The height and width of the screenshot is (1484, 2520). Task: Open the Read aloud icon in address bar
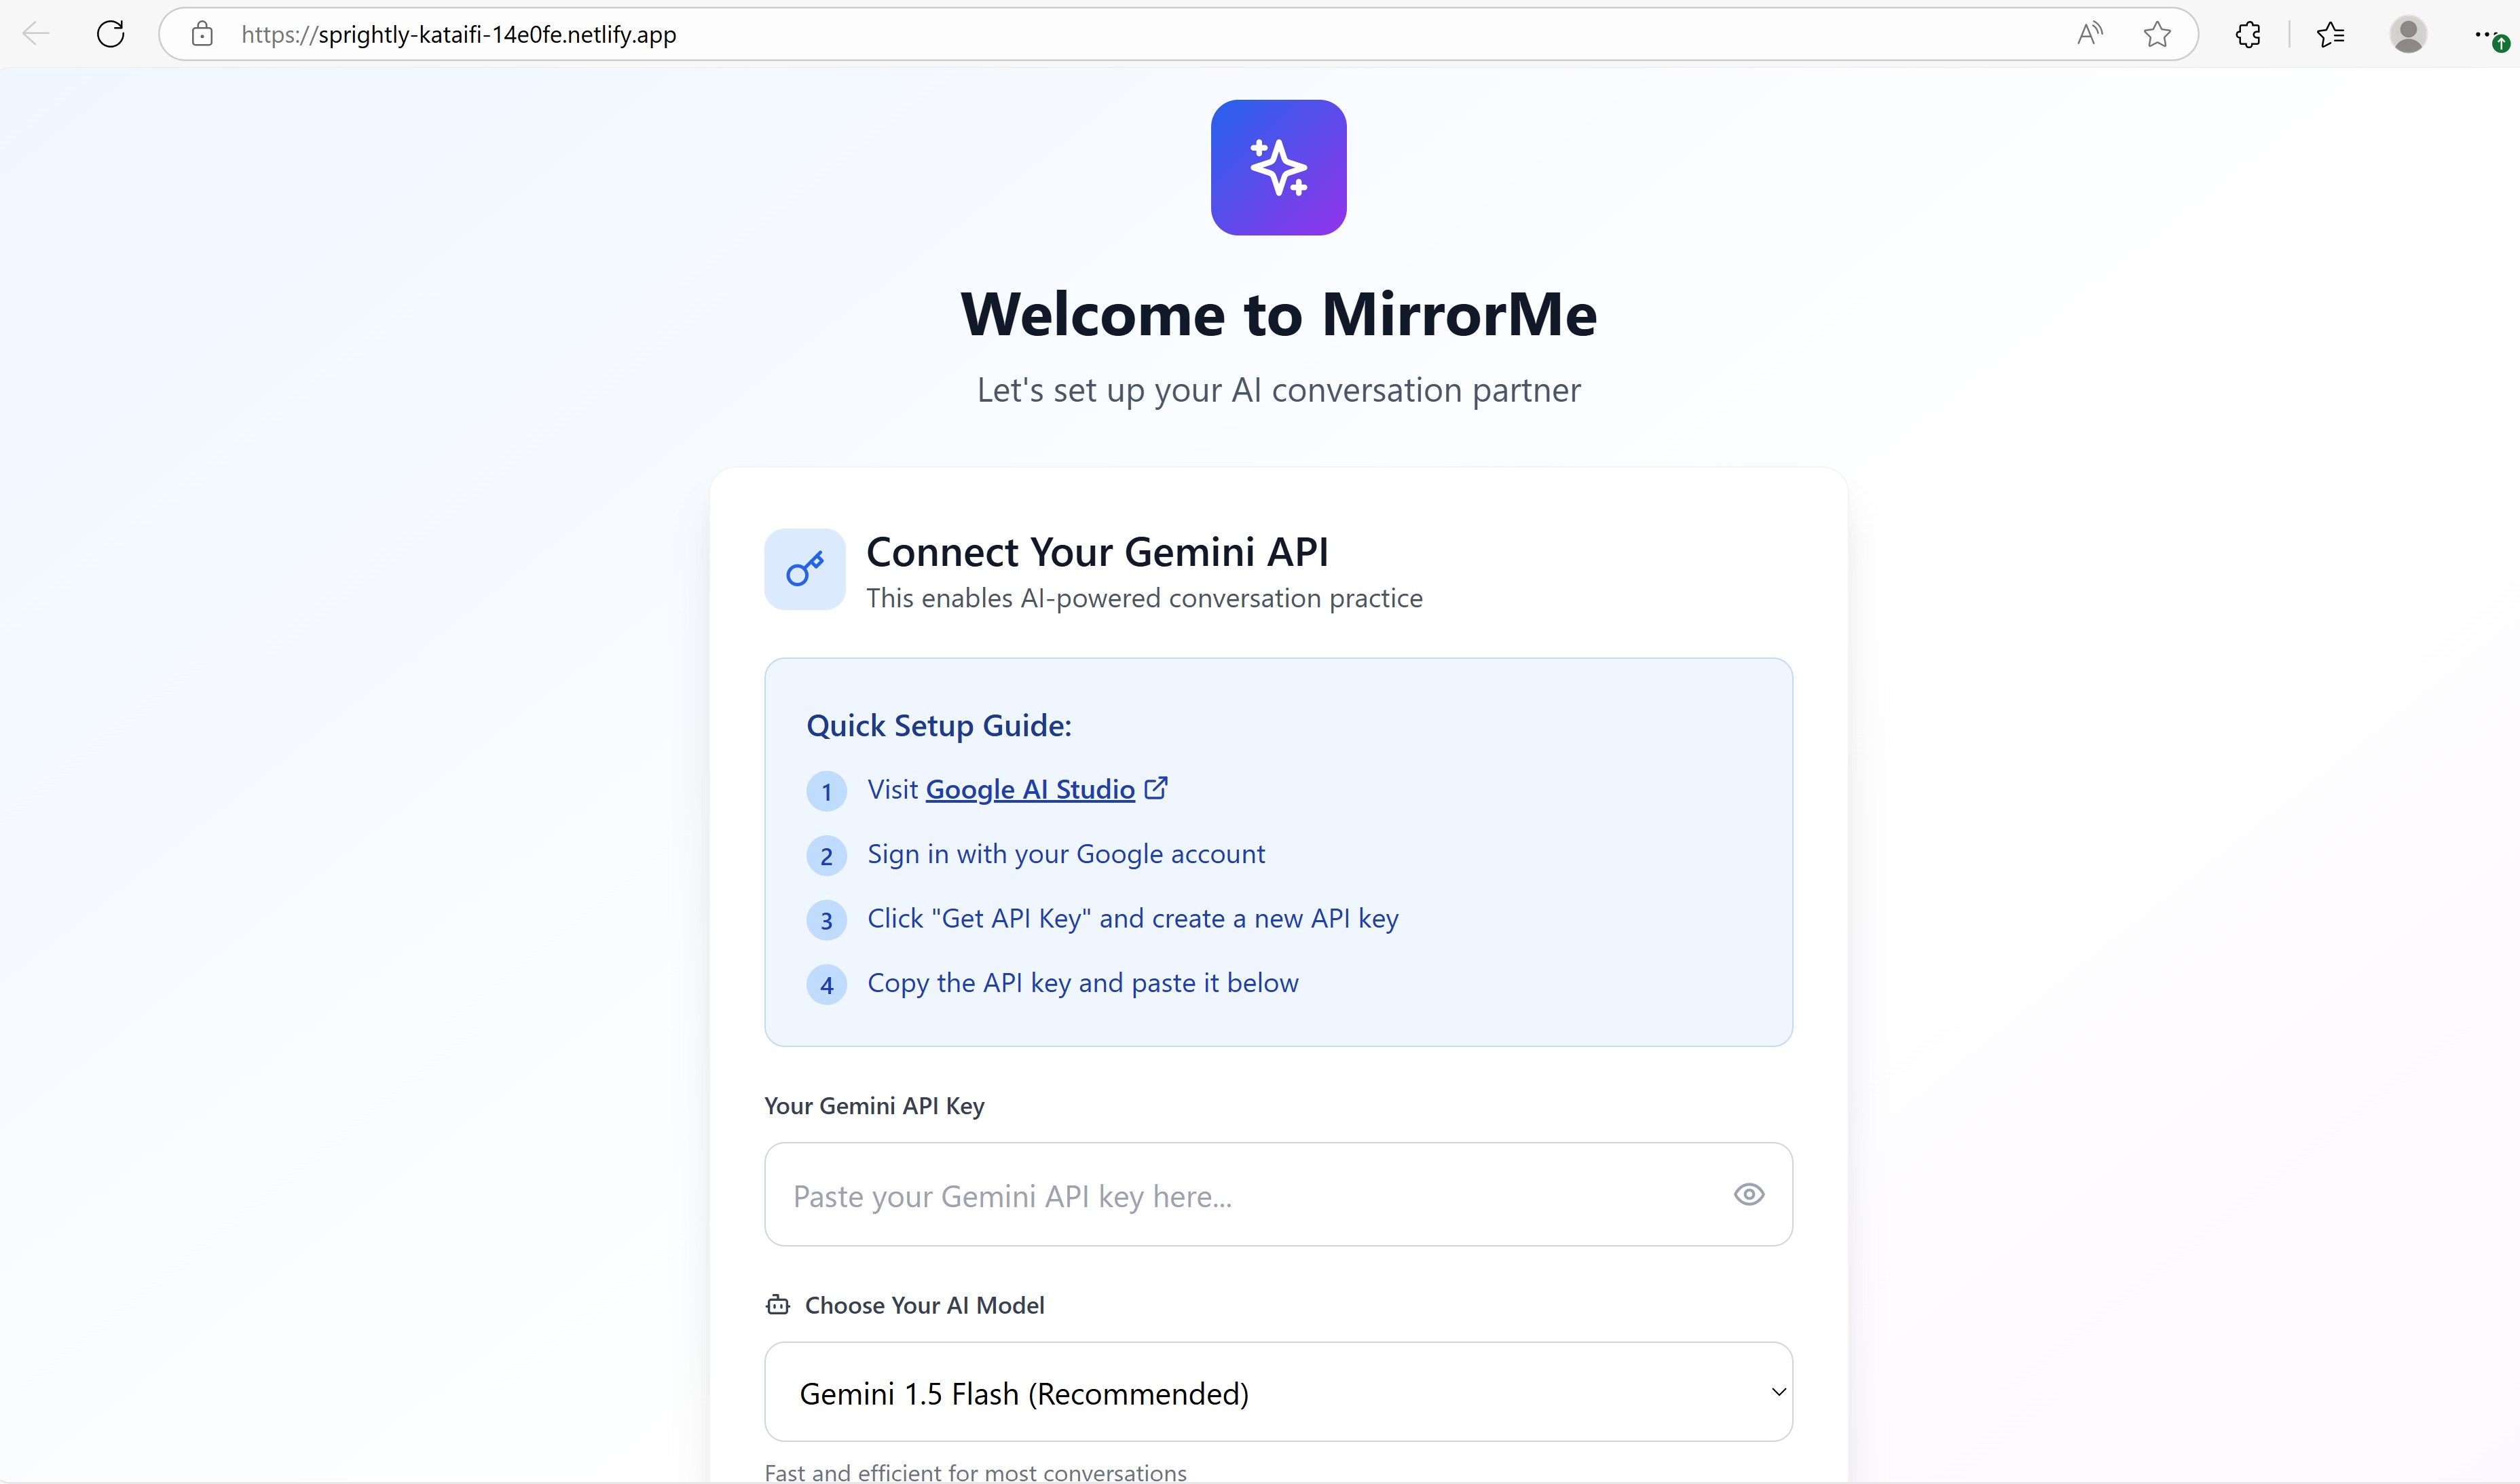coord(2089,34)
